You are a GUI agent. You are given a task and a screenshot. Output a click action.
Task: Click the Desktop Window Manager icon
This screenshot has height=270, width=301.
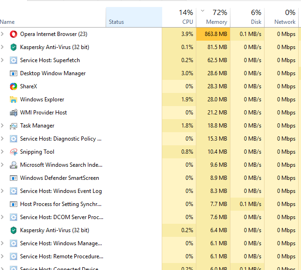click(14, 73)
